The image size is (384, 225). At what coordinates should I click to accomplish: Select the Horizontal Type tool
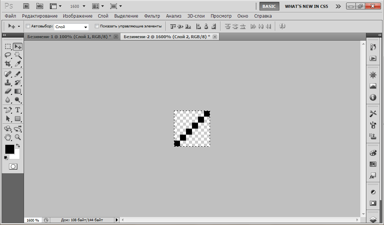pos(18,110)
